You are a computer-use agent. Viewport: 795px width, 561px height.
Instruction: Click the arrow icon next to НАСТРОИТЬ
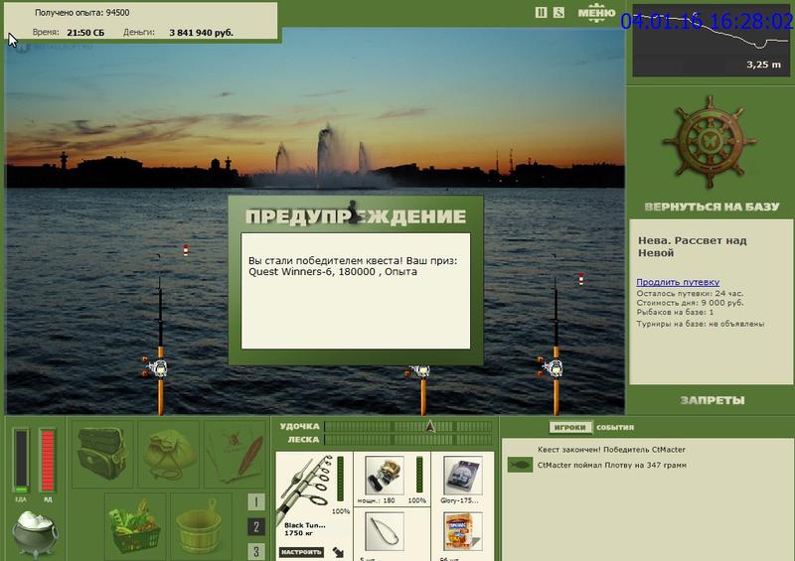(339, 552)
